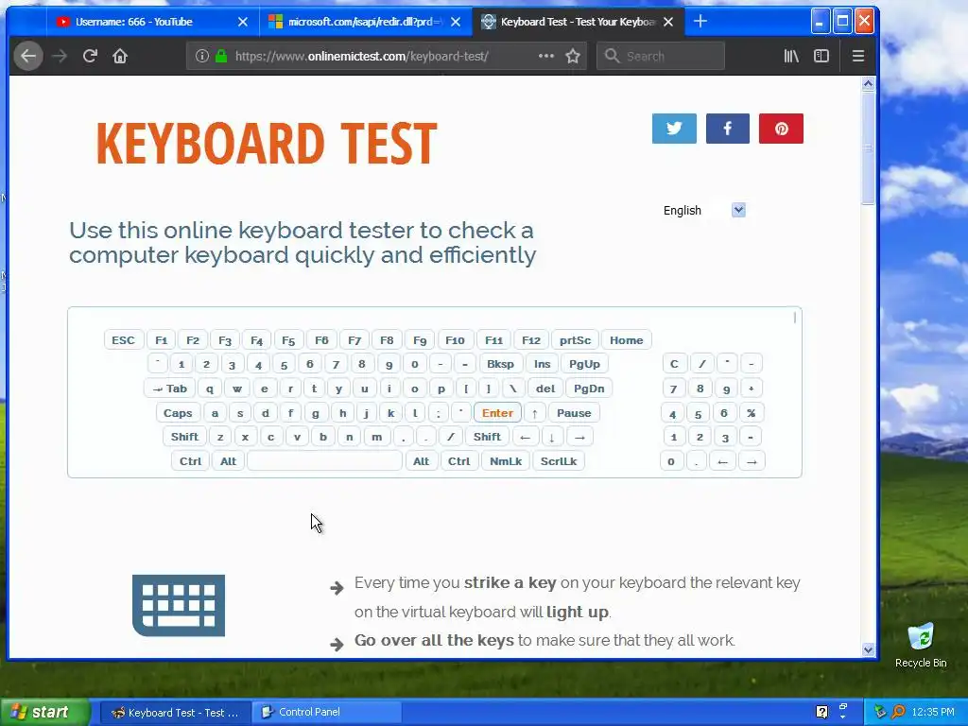Bookmark this page with the star icon

(x=573, y=56)
